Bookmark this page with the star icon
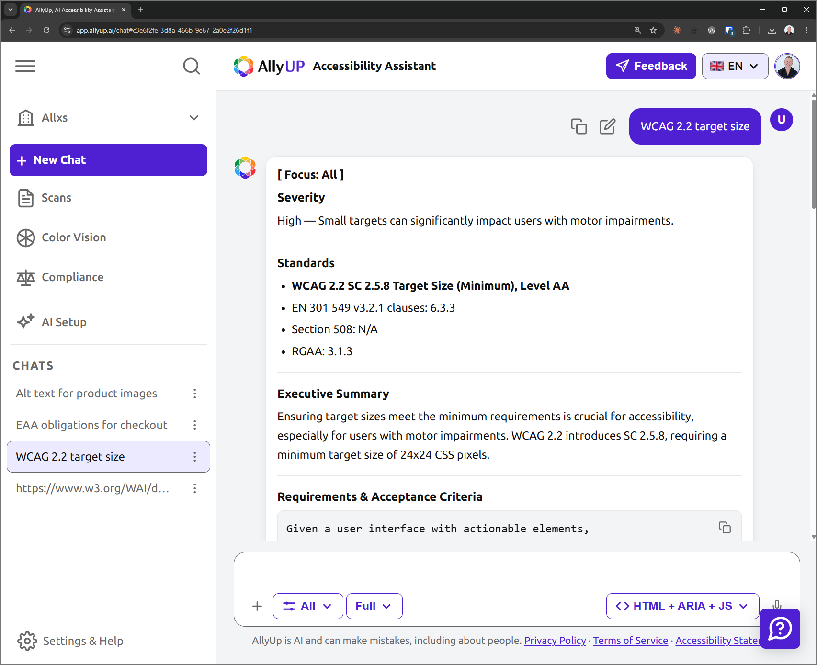Image resolution: width=817 pixels, height=665 pixels. [653, 30]
